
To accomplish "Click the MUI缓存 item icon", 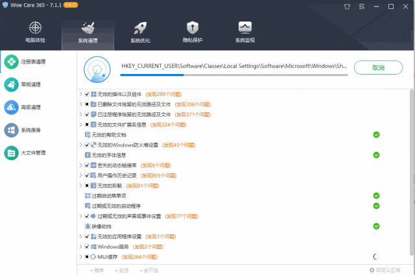I will click(x=93, y=257).
